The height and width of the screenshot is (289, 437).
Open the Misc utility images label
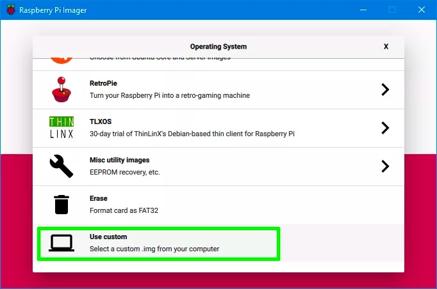(119, 160)
